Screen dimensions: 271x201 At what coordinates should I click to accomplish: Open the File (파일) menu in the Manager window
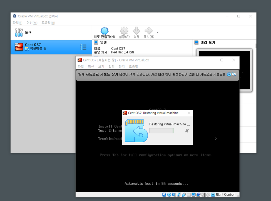[17, 23]
